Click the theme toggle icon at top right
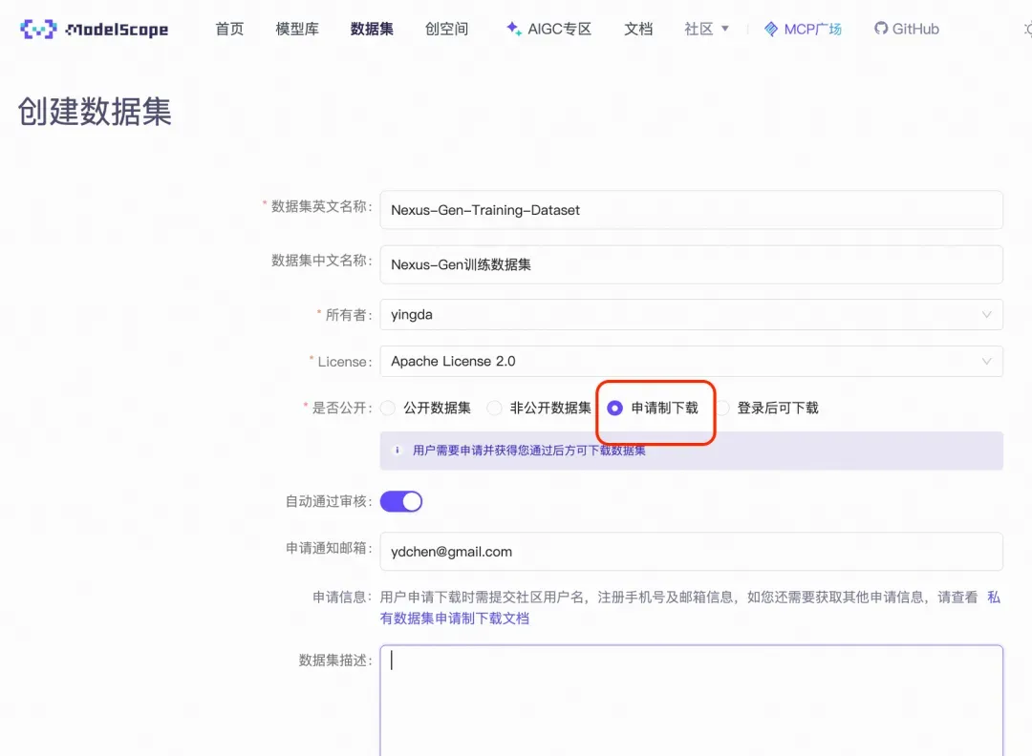The width and height of the screenshot is (1032, 756). tap(1028, 29)
